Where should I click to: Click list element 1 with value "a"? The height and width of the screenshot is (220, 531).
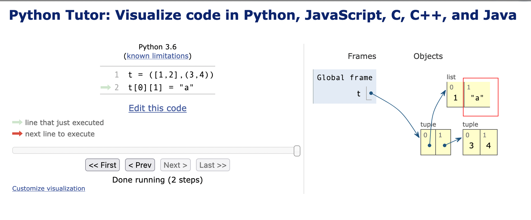[477, 95]
